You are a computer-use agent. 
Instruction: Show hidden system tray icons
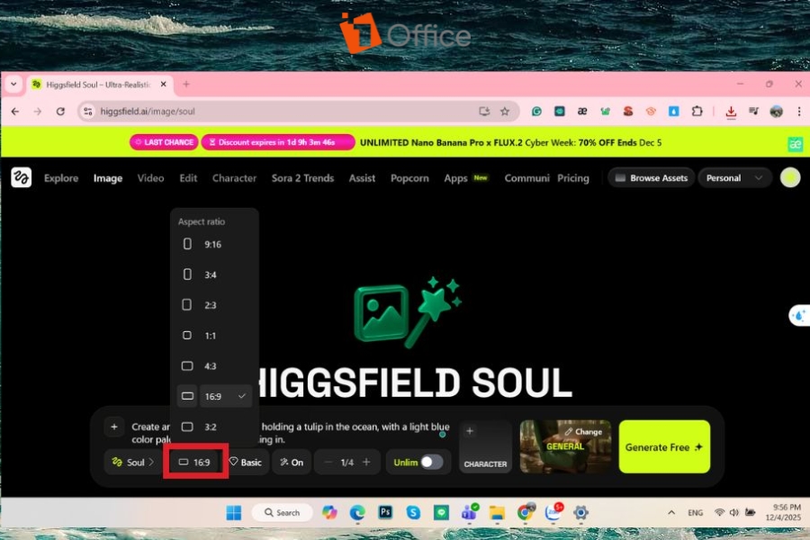pyautogui.click(x=671, y=513)
